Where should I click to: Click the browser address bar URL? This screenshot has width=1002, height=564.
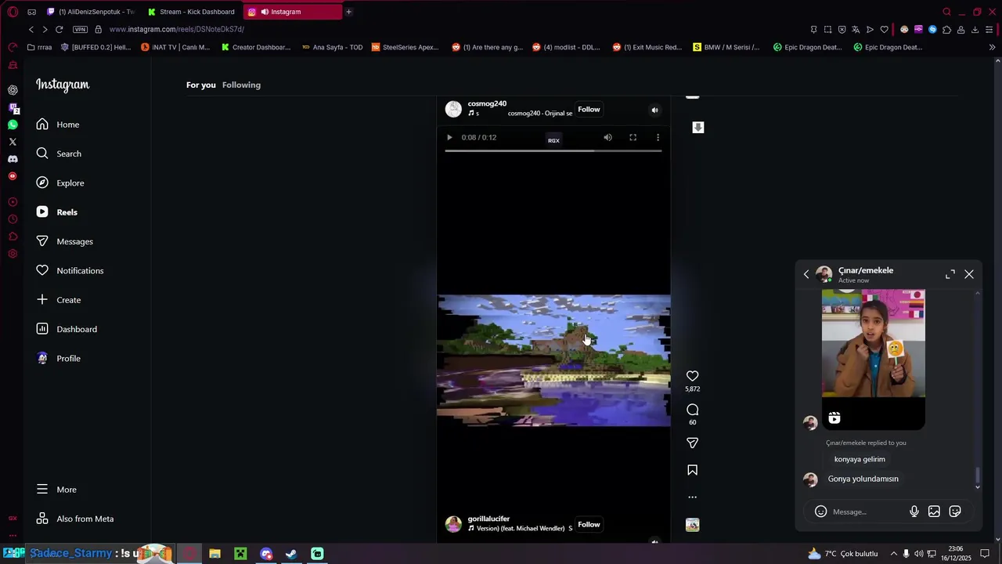pyautogui.click(x=177, y=29)
